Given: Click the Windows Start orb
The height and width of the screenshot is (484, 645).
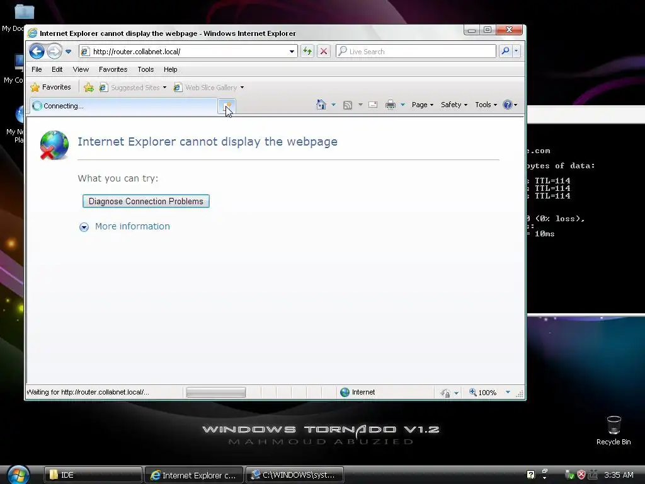Looking at the screenshot, I should coord(18,475).
